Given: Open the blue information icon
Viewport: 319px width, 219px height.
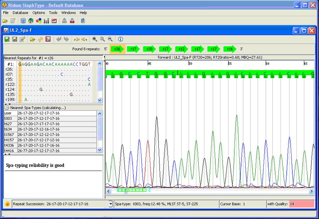Looking at the screenshot, I should (120, 39).
